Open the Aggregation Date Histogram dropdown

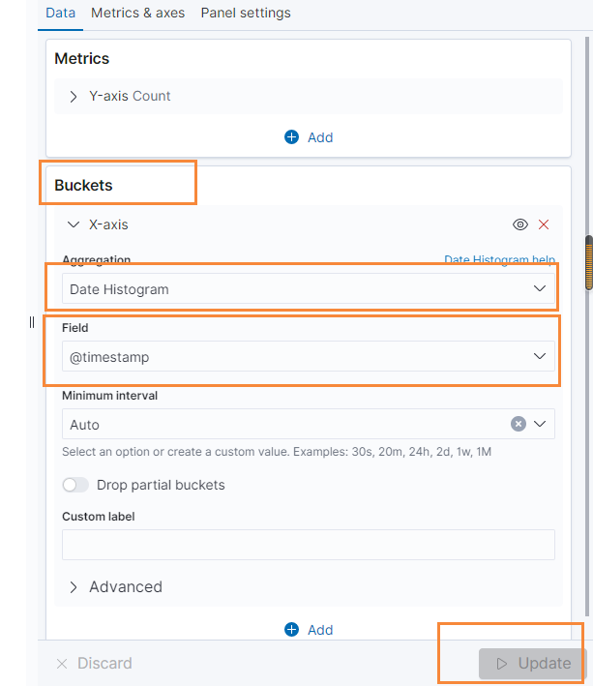[308, 289]
